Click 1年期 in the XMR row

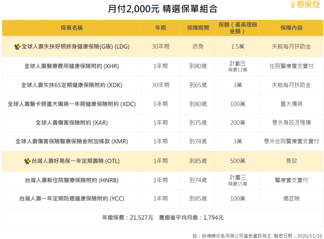(161, 141)
